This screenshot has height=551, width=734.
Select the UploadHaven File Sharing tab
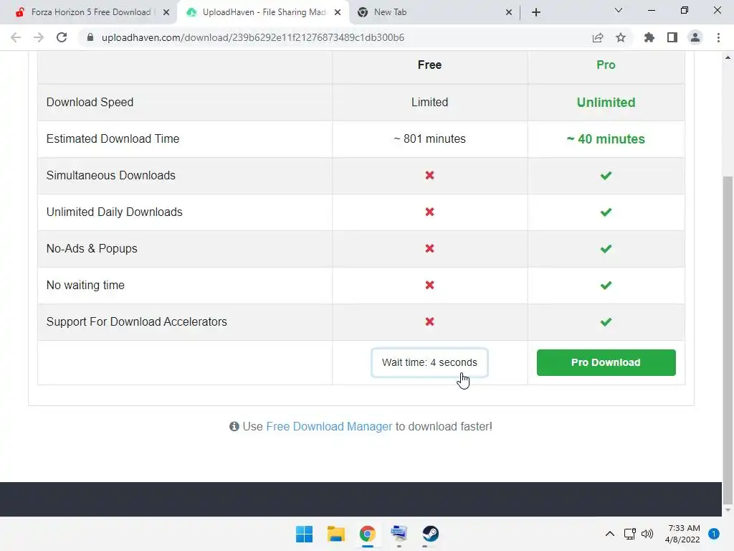tap(262, 12)
